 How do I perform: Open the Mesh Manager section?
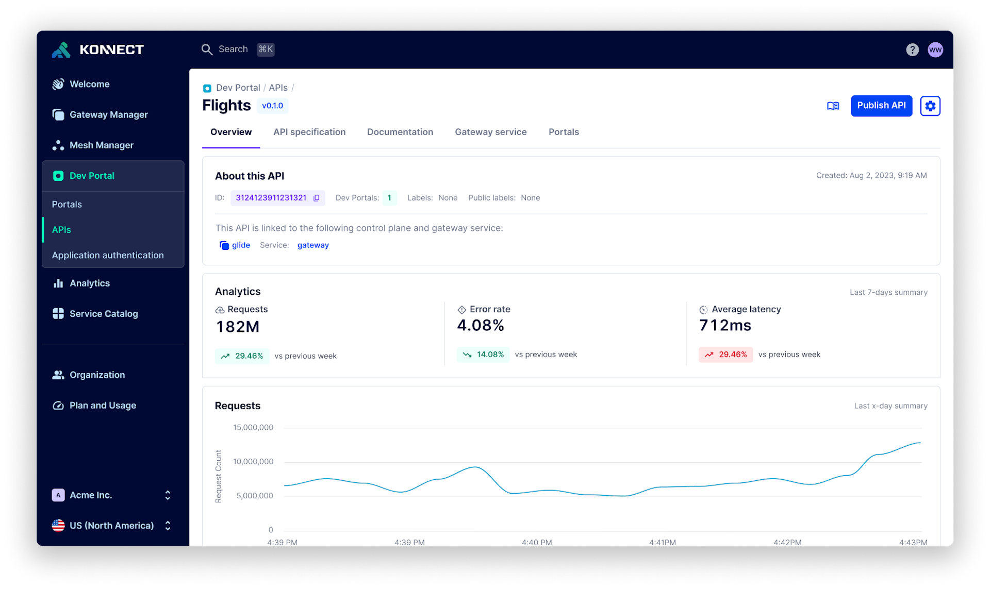tap(102, 145)
